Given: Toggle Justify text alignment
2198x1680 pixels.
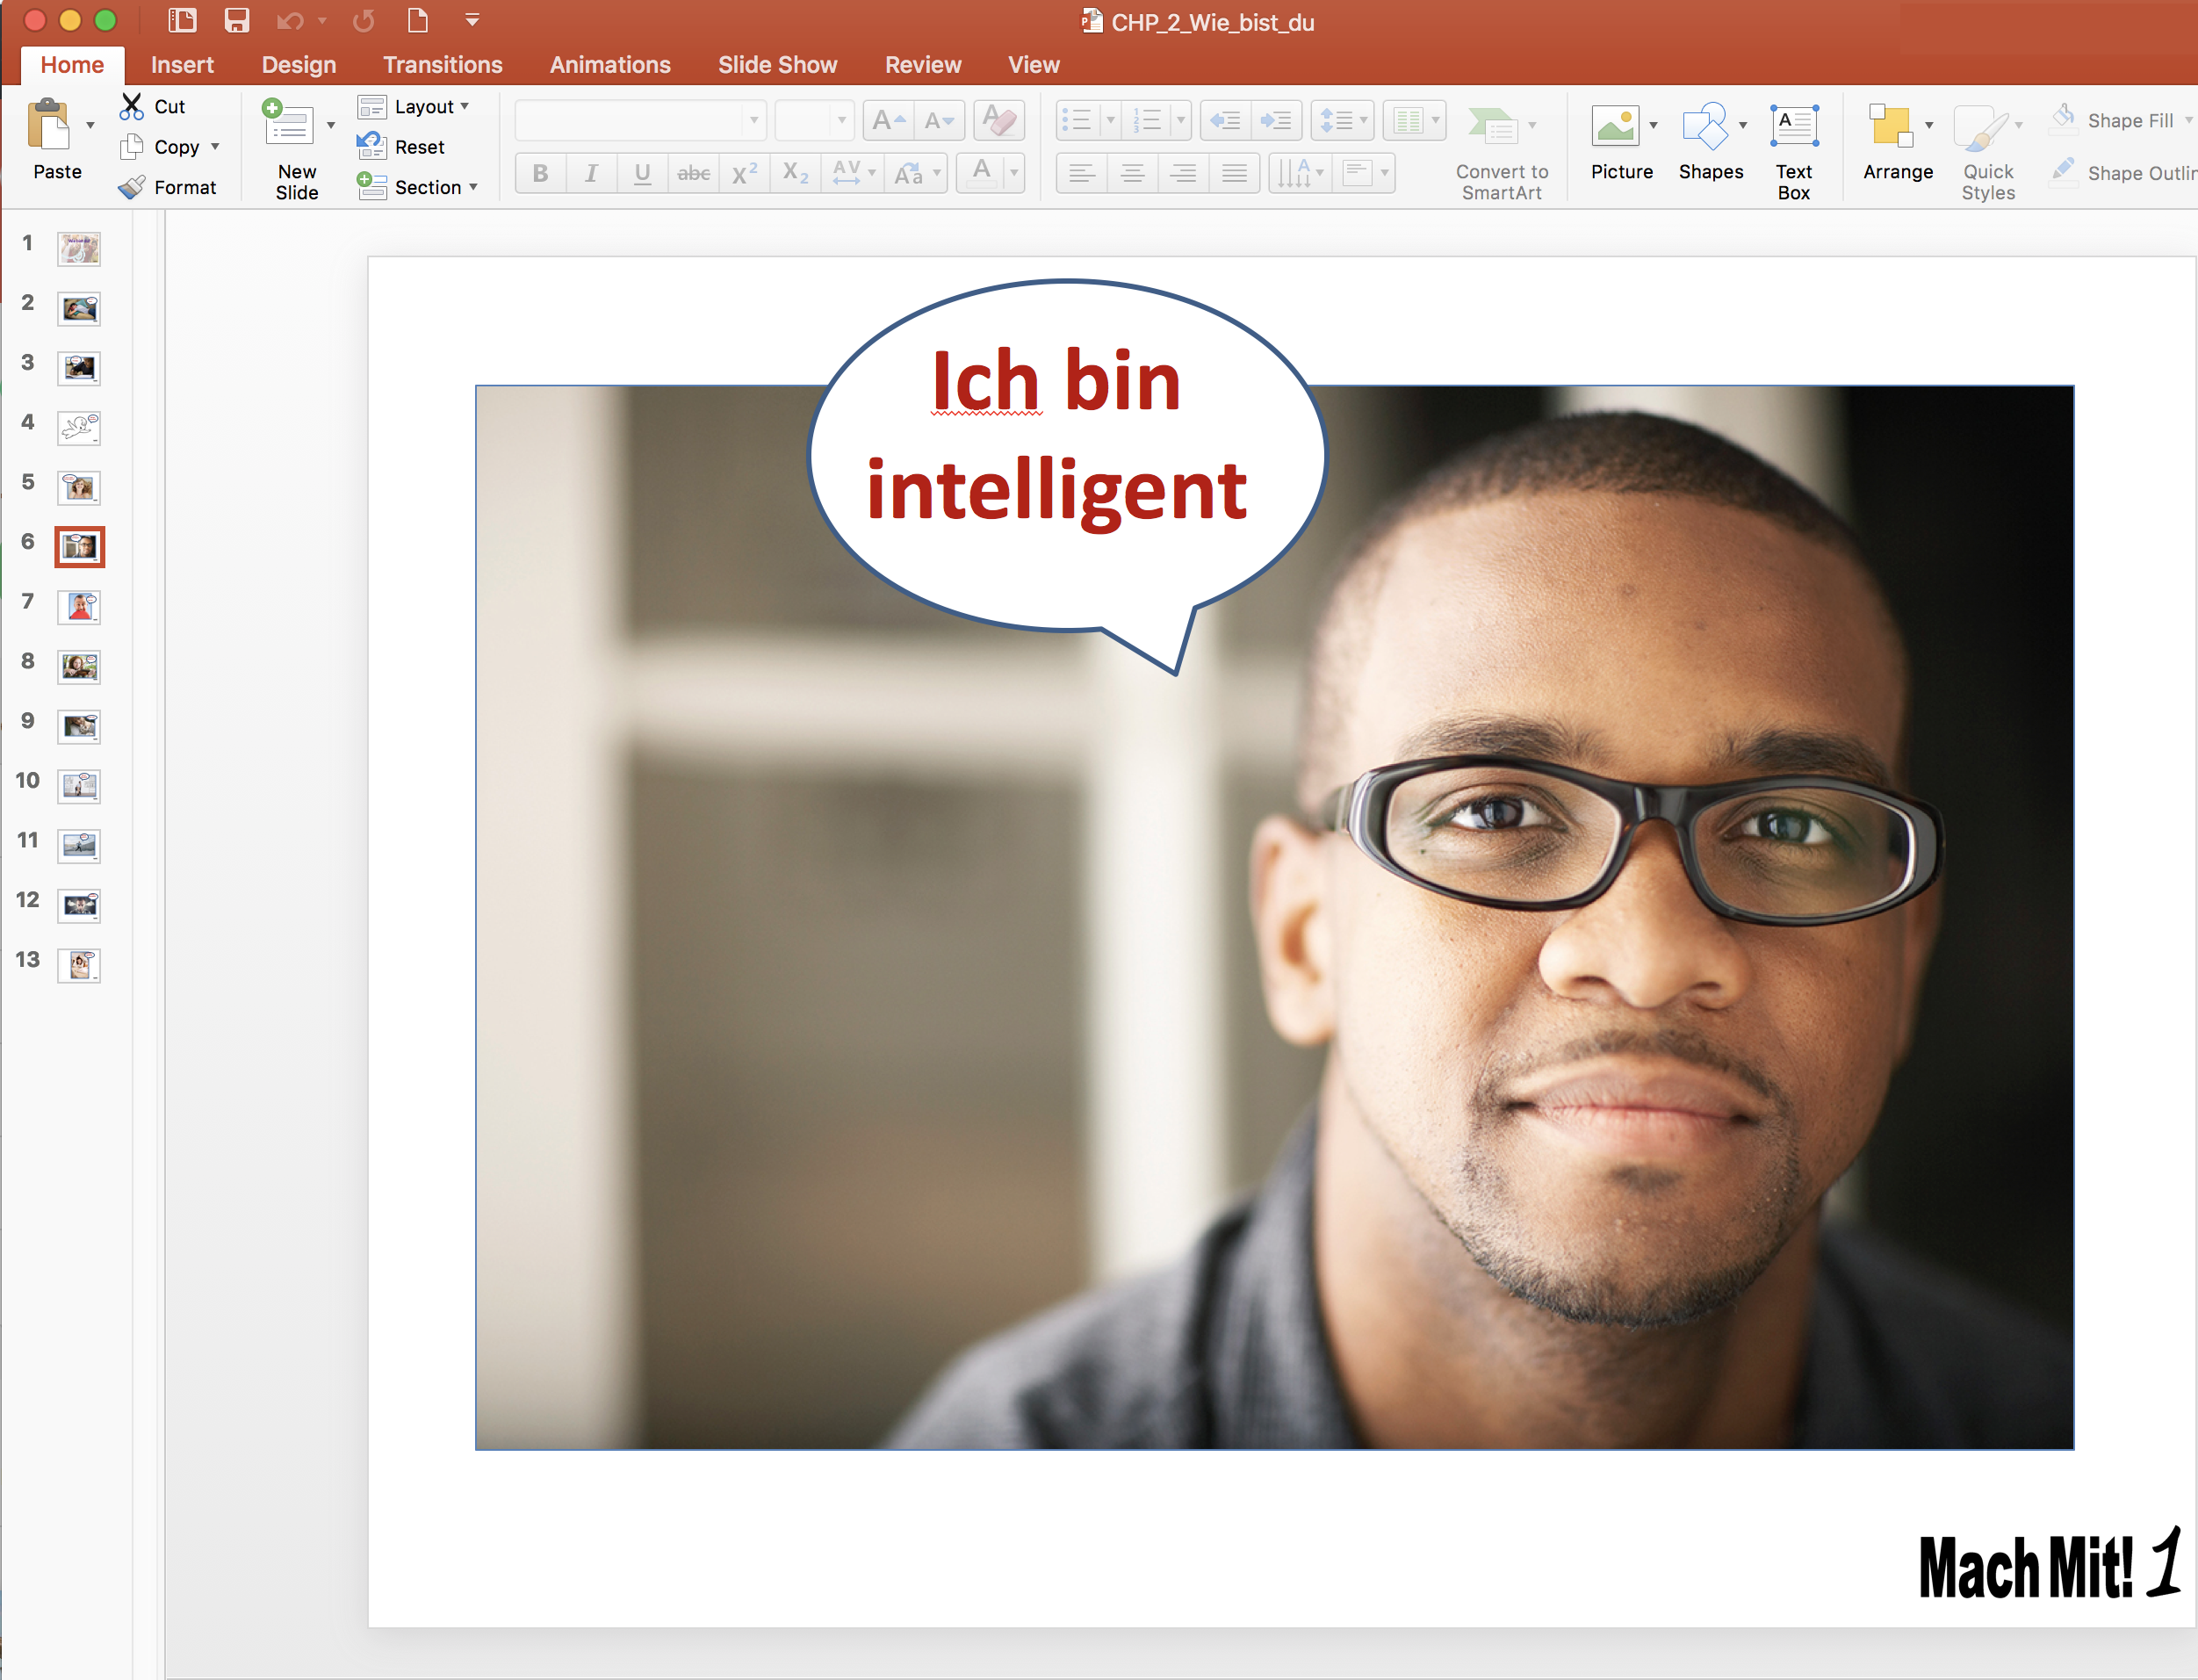Looking at the screenshot, I should coord(1234,173).
